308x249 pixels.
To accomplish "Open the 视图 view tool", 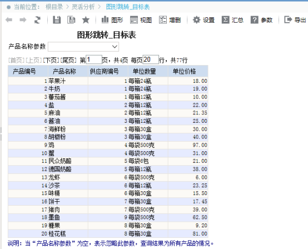I will click(141, 20).
